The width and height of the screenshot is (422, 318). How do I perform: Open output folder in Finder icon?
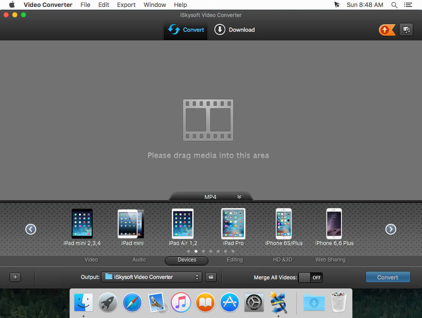click(211, 277)
